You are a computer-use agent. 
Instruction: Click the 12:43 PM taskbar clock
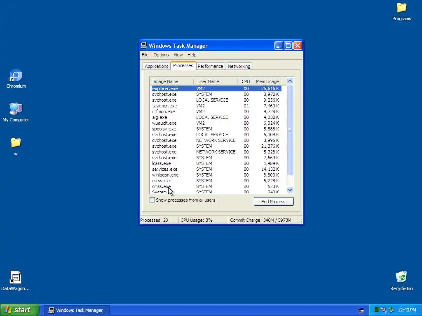click(407, 310)
